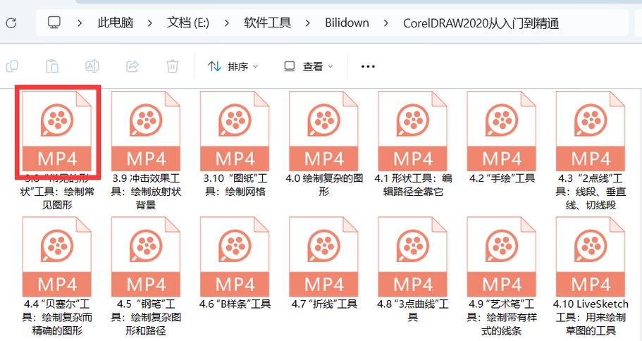642x341 pixels.
Task: Go to 文档 (E:) in the breadcrumb
Action: (x=188, y=23)
